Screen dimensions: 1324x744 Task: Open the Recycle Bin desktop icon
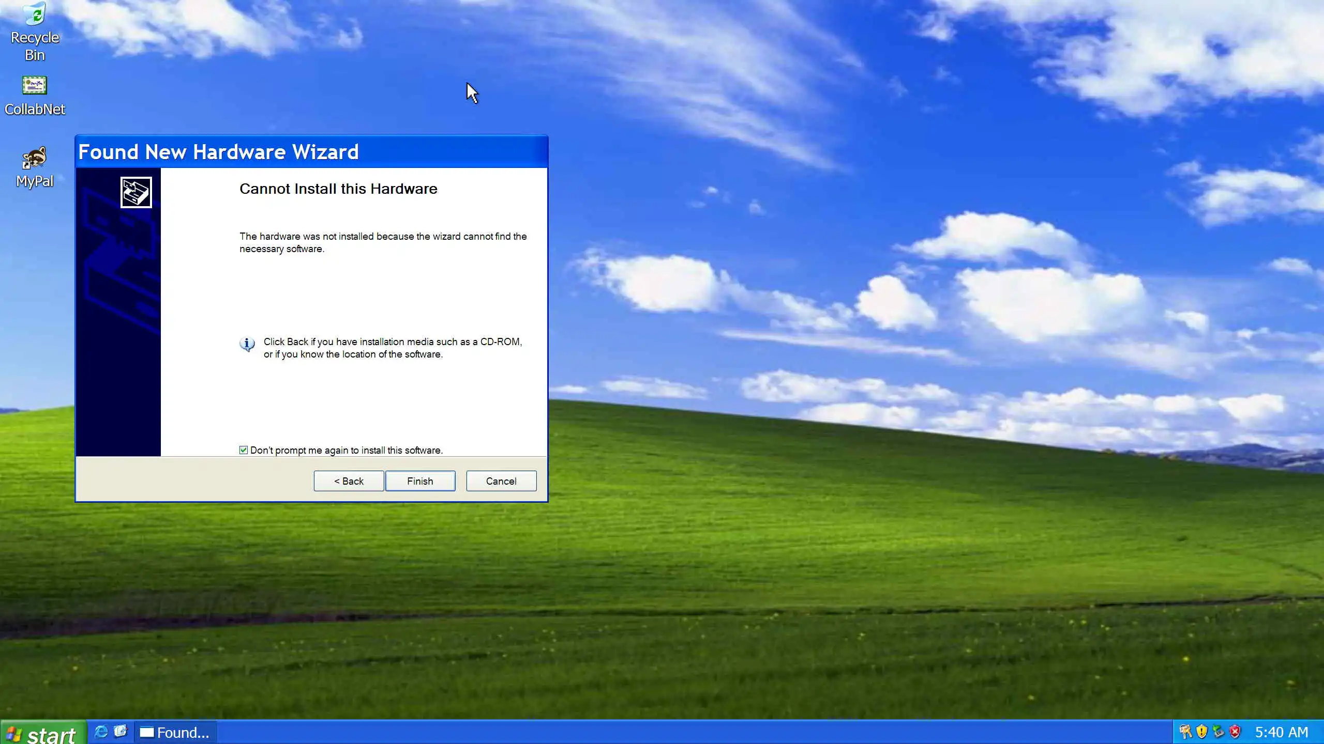click(35, 14)
